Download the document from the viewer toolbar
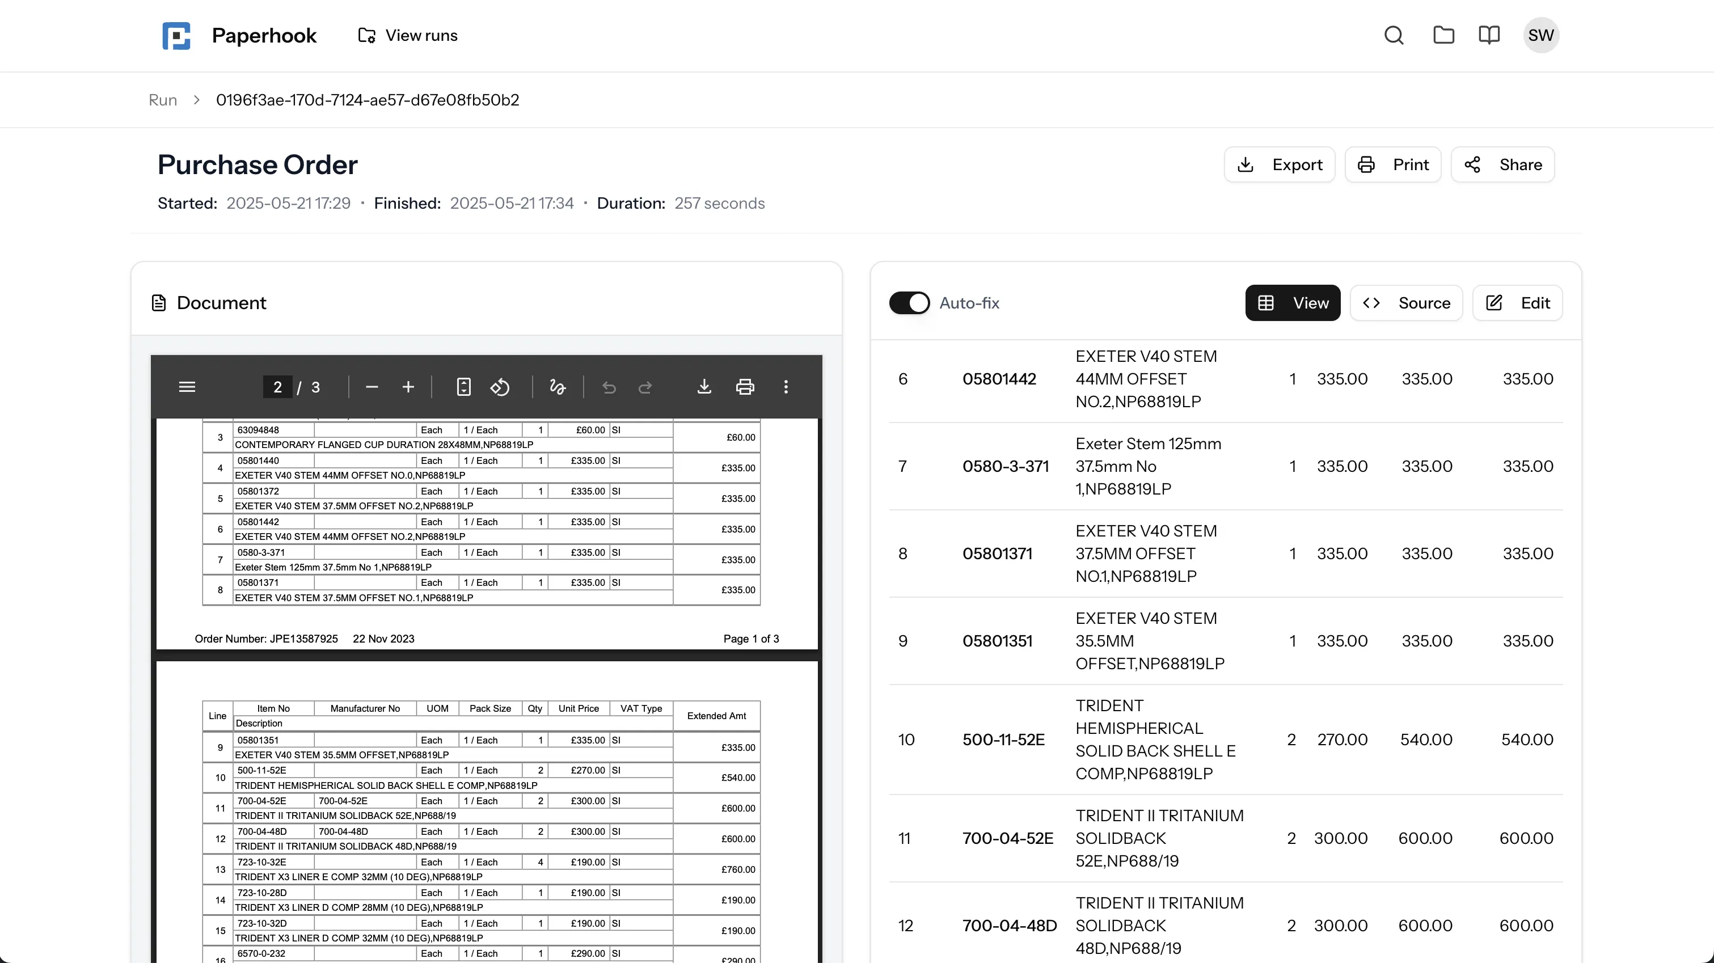Screen dimensions: 1714x963 tap(704, 387)
